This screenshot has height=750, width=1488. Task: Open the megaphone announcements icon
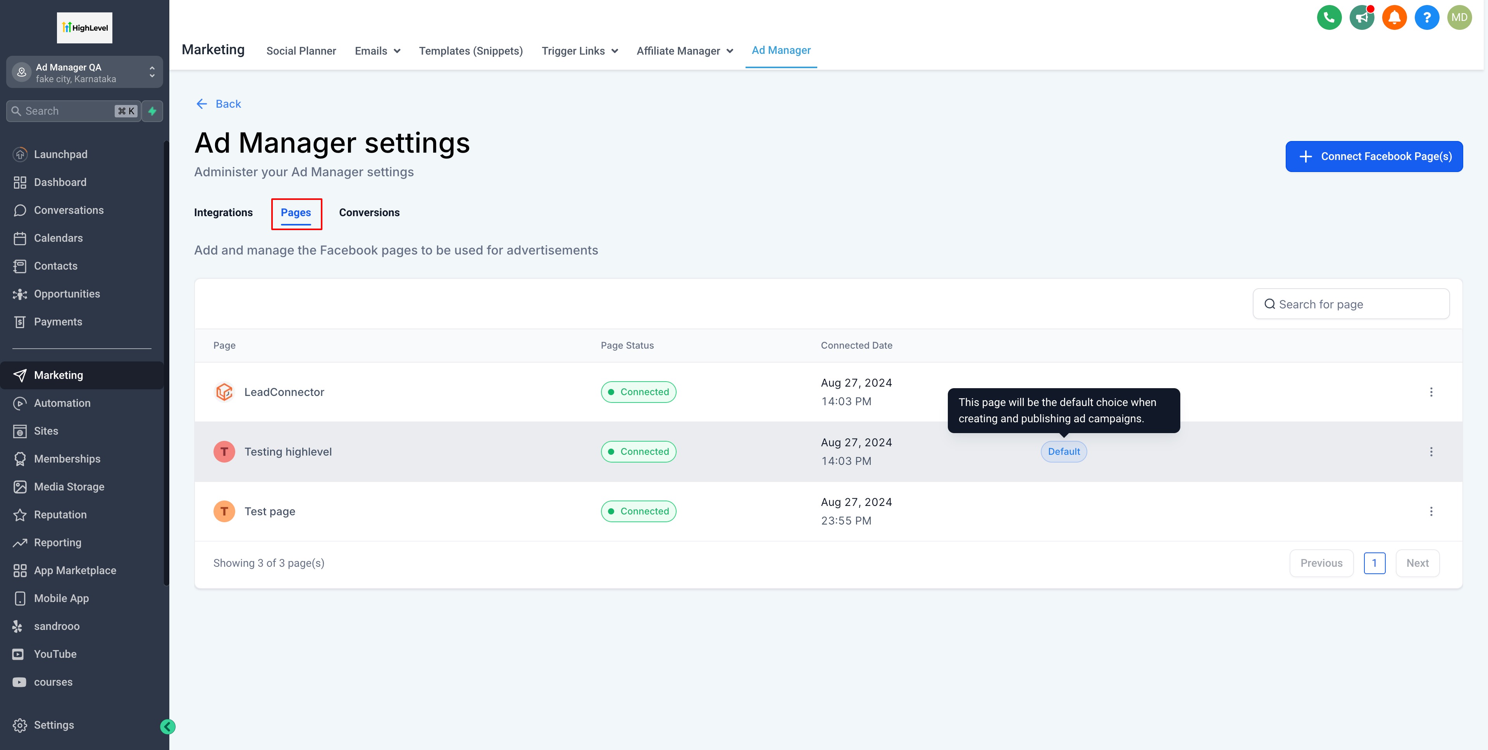pos(1362,17)
